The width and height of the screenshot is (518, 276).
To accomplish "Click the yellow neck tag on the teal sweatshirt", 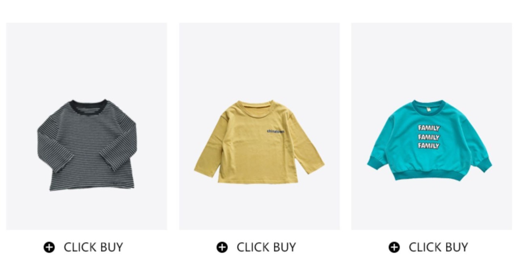I will (x=428, y=108).
